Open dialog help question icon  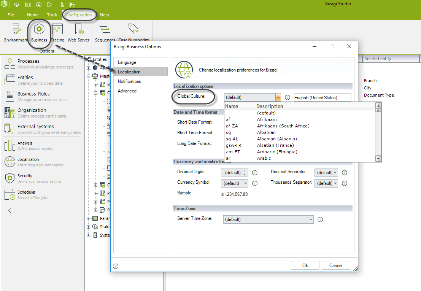[x=116, y=266]
